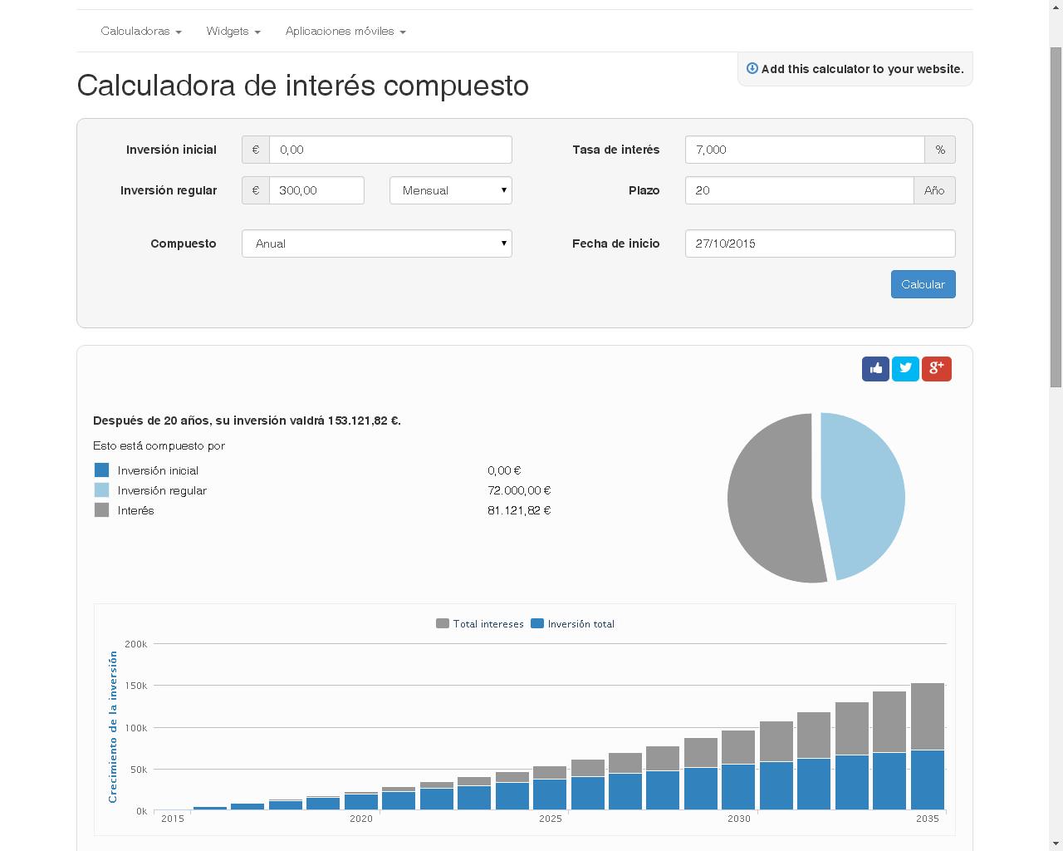This screenshot has width=1063, height=851.
Task: Open the Aplicaciones móviles menu
Action: click(x=345, y=31)
